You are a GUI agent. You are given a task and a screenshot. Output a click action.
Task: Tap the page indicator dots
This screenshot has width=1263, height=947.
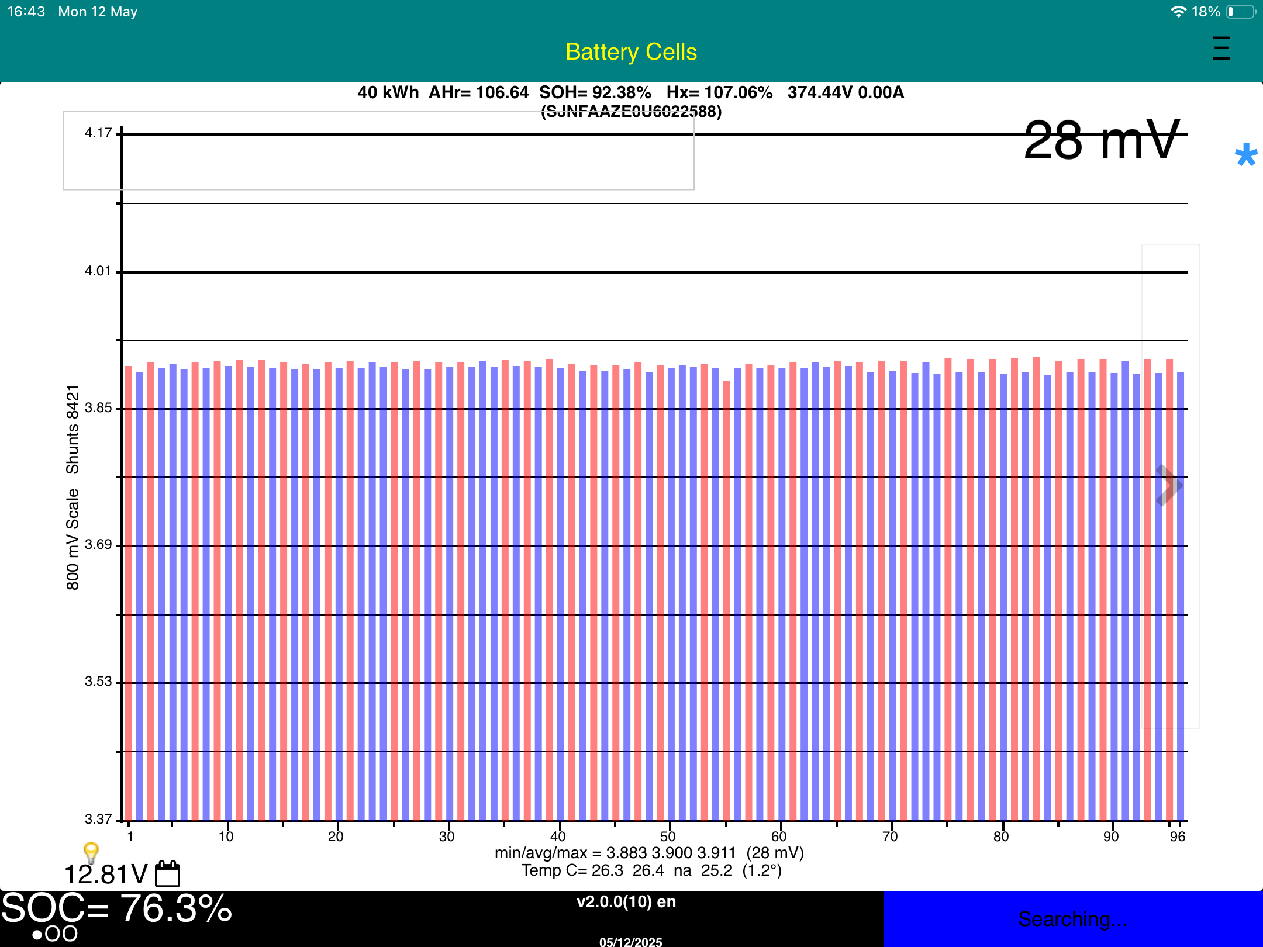point(54,934)
